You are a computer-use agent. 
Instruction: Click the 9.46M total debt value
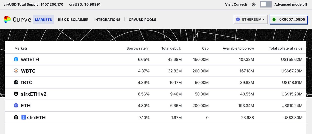click(x=176, y=94)
